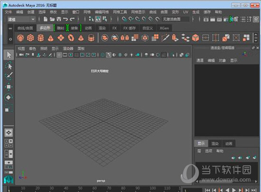Create a polygon cube from the shelf
Viewport: 261px width, 192px height.
(30, 38)
